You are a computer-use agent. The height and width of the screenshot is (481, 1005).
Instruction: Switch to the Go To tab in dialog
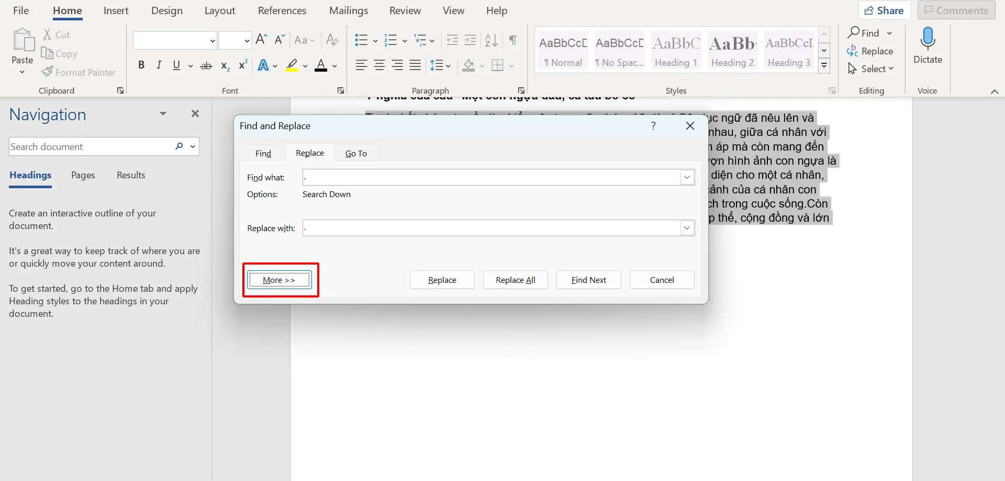(x=356, y=153)
